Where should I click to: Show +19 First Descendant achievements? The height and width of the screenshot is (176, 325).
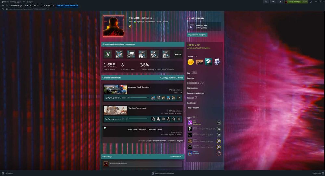click(x=179, y=119)
